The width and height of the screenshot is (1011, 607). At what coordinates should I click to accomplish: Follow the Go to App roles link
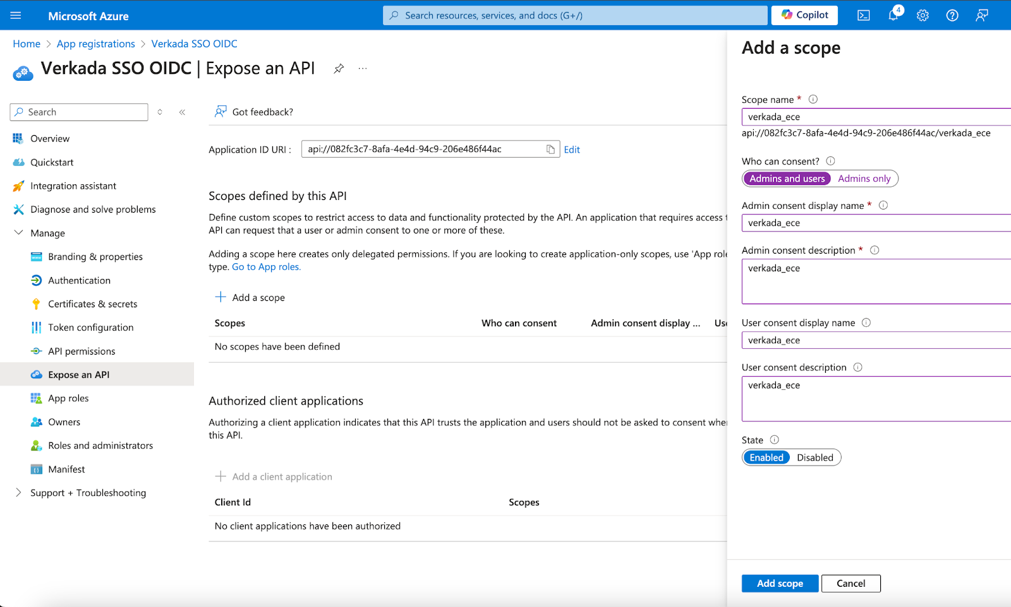pos(266,267)
